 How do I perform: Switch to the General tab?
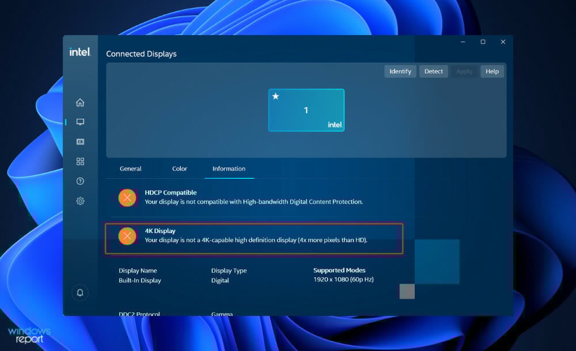(130, 169)
